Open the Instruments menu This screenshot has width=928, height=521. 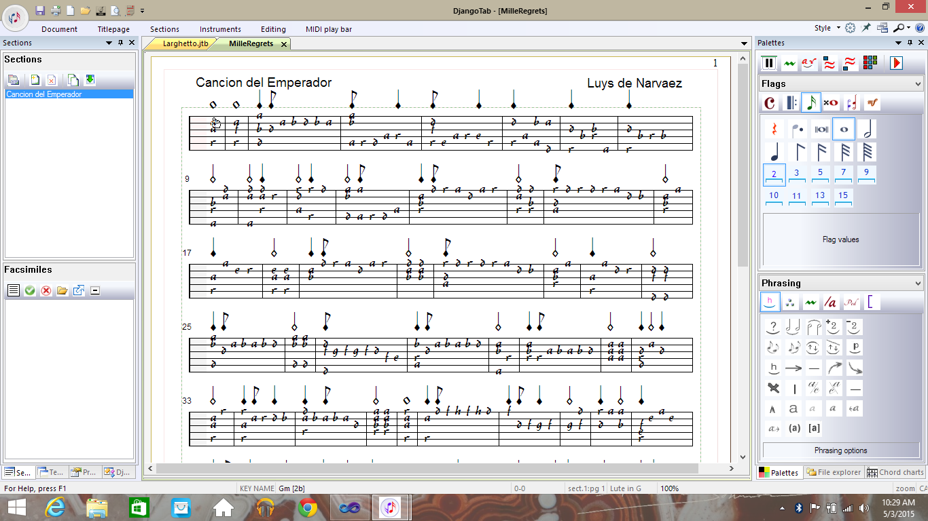220,29
